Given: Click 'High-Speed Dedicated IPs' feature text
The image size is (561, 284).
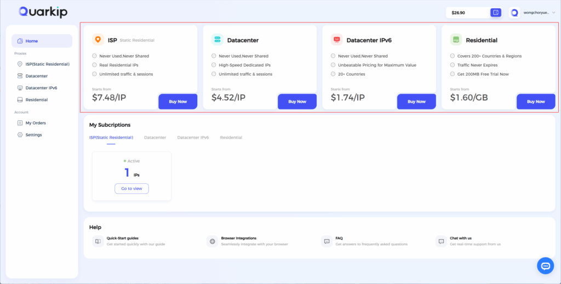Looking at the screenshot, I should pos(245,65).
